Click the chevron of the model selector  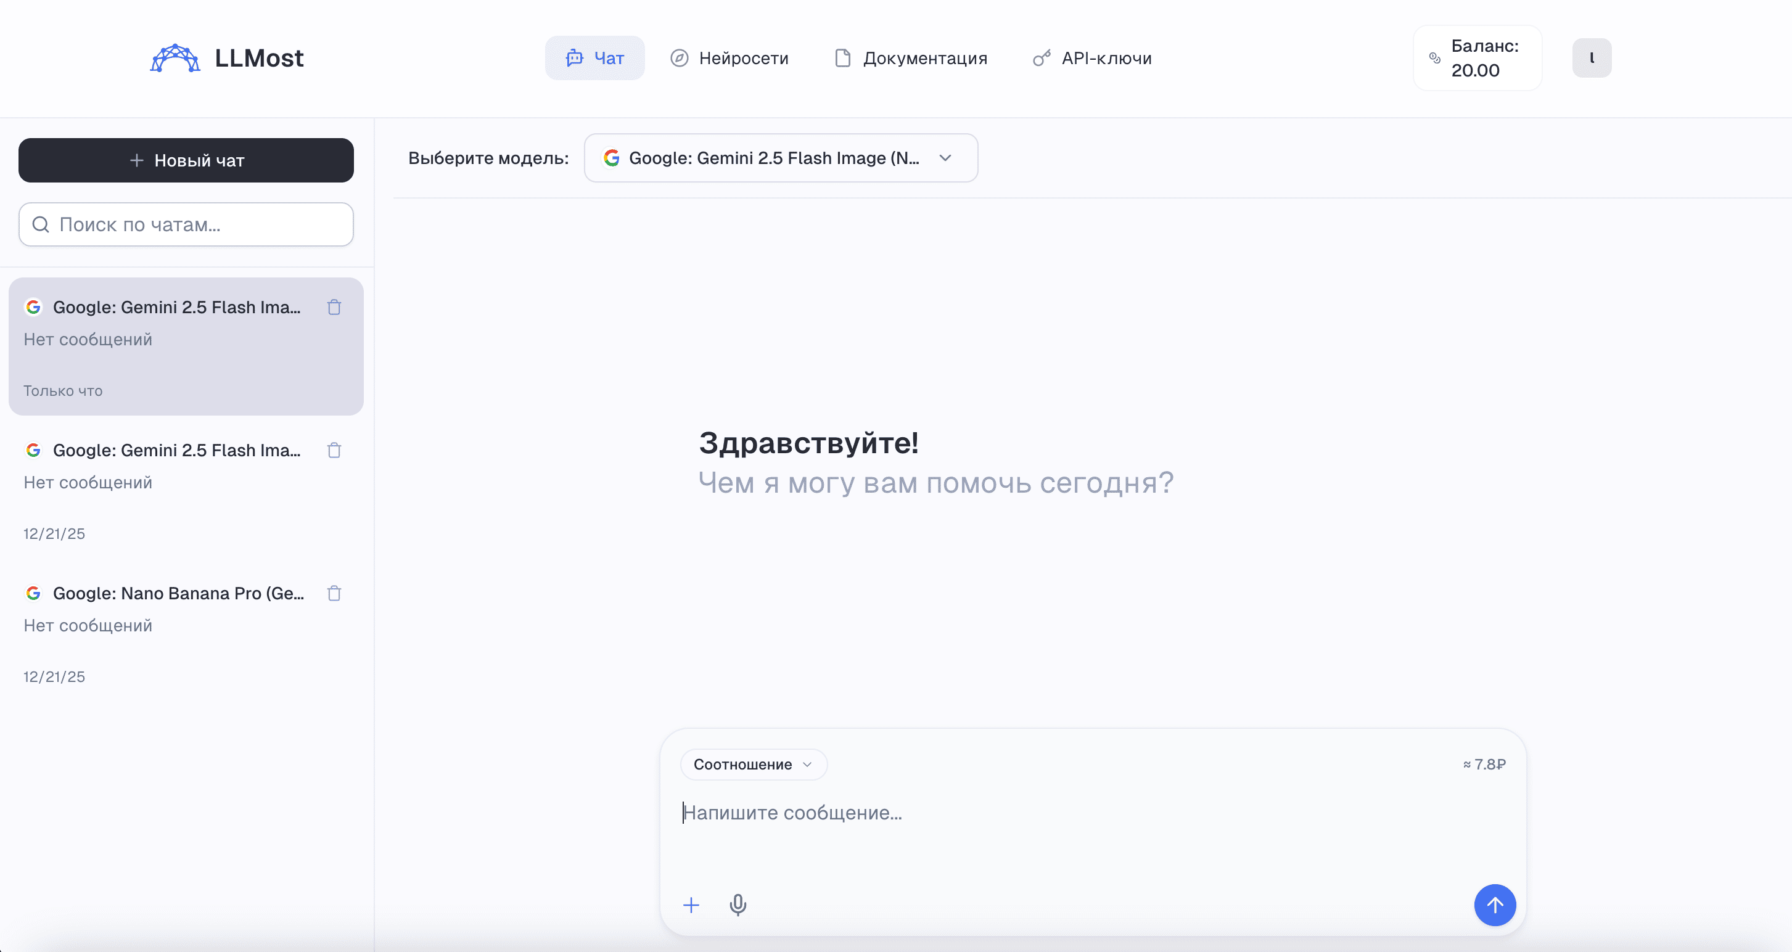click(945, 158)
